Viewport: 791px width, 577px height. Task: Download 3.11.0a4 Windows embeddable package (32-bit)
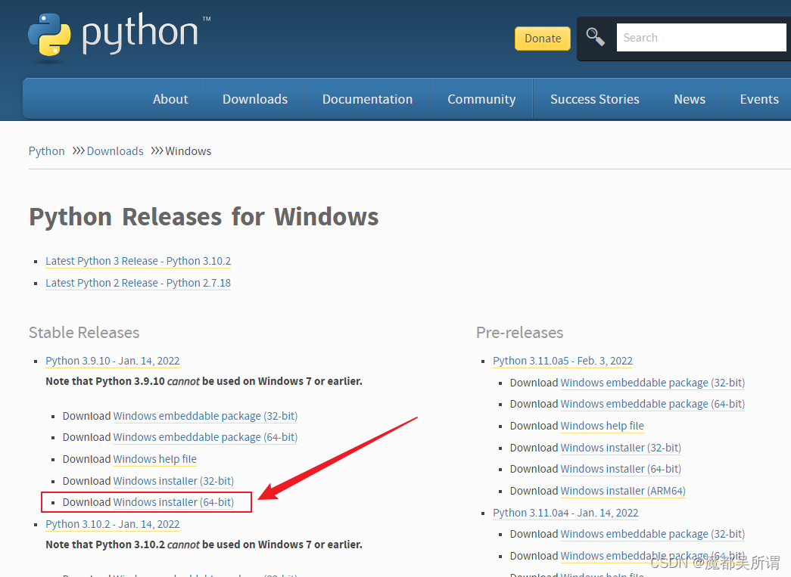(652, 534)
